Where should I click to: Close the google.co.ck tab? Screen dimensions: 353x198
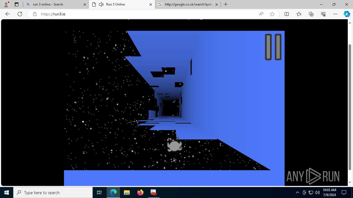click(x=216, y=4)
